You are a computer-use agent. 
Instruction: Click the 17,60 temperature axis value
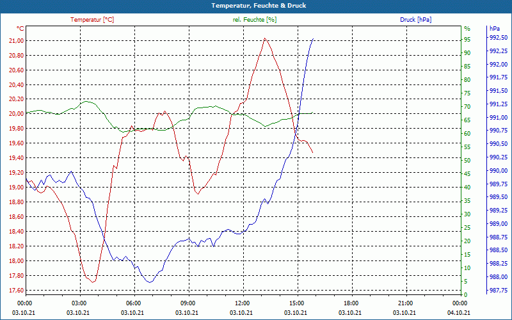(x=17, y=291)
